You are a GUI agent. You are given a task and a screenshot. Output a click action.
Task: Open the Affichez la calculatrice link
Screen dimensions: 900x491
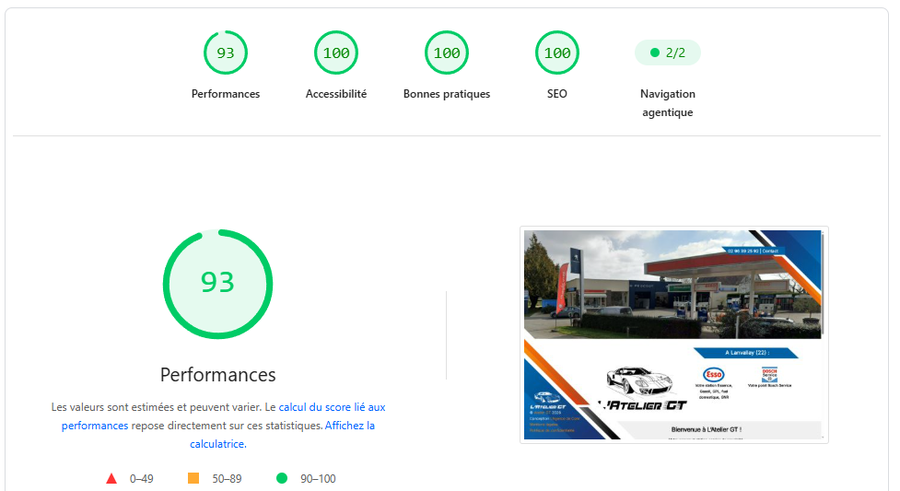(283, 435)
